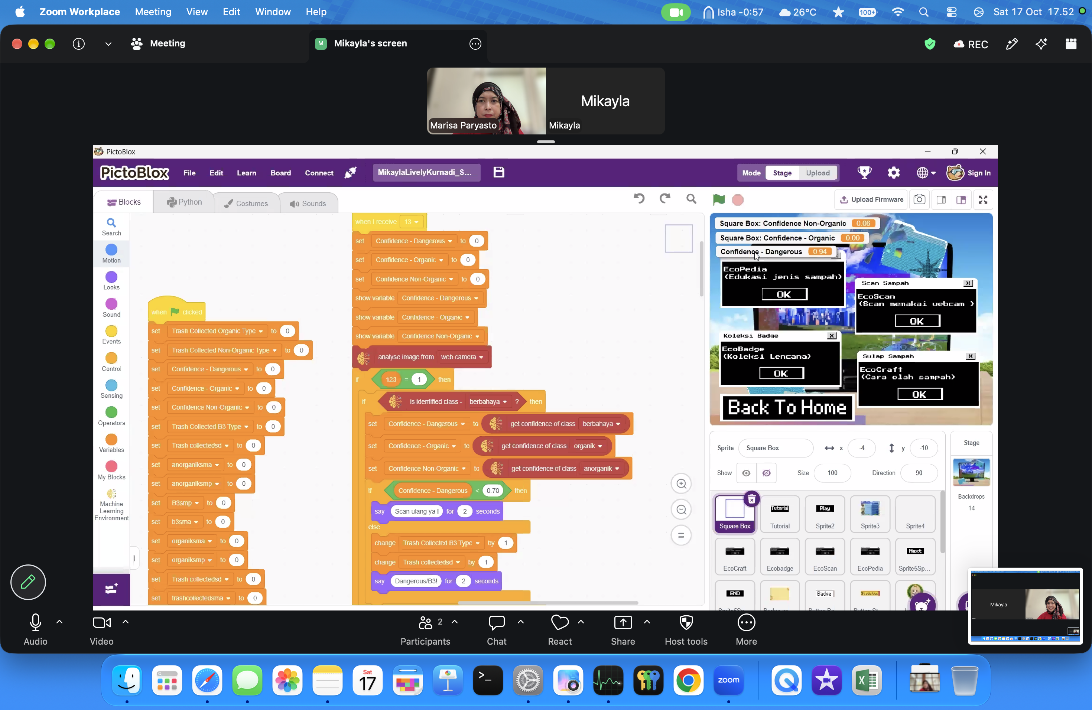This screenshot has width=1092, height=710.
Task: Click the undo arrow above the script area
Action: [639, 199]
